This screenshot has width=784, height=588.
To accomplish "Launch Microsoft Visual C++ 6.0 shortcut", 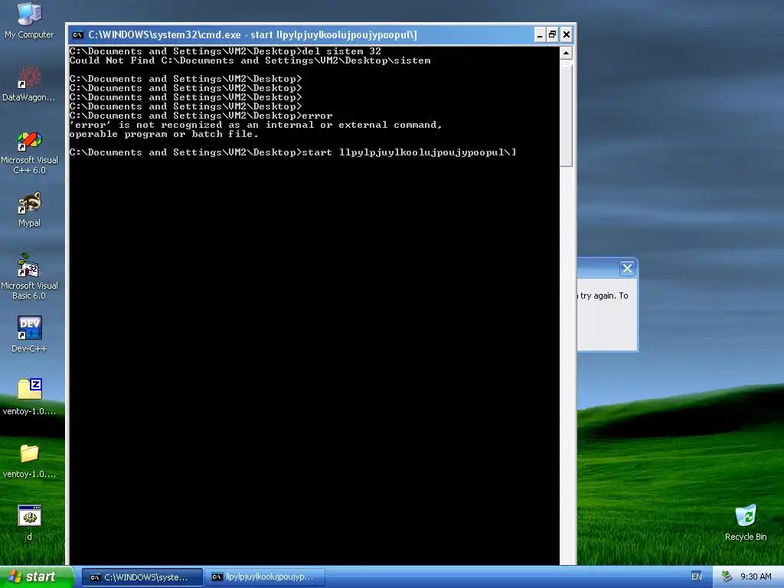I will pos(29,152).
